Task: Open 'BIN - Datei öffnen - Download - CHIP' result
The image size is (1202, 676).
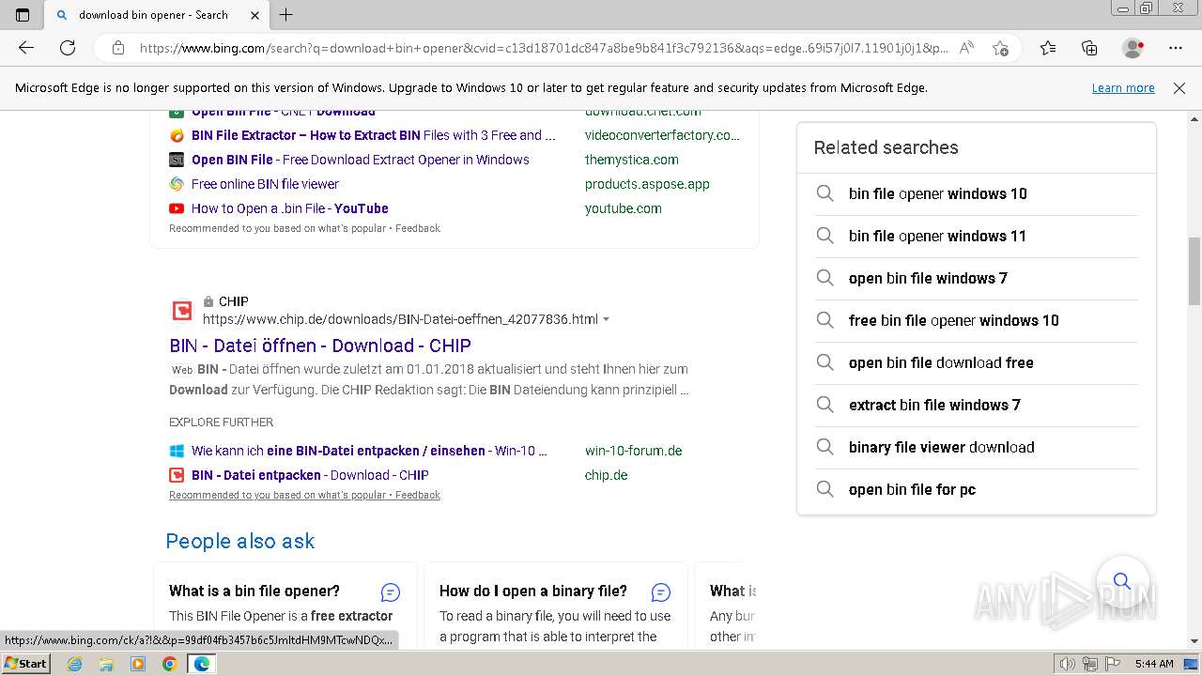Action: click(x=320, y=346)
